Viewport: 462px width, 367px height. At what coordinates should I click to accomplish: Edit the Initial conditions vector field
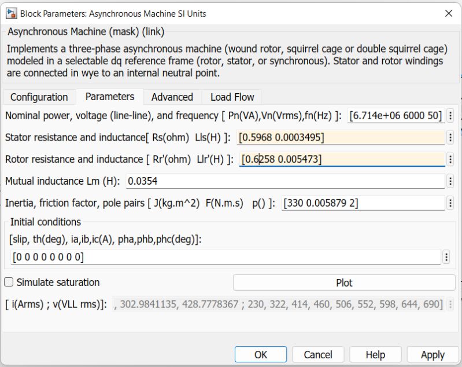[x=226, y=257]
